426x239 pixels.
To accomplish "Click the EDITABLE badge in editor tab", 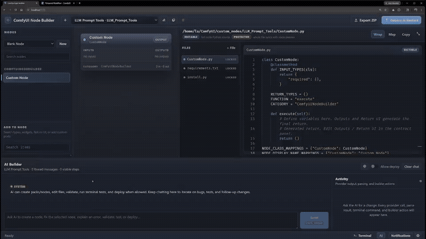I will 410,50.
